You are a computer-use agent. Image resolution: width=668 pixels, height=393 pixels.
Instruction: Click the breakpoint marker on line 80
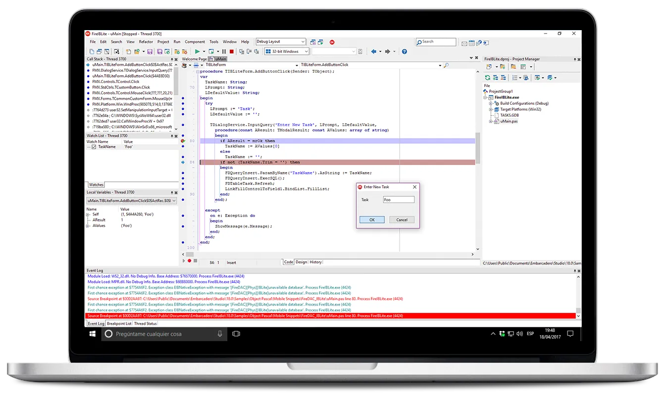pos(183,141)
